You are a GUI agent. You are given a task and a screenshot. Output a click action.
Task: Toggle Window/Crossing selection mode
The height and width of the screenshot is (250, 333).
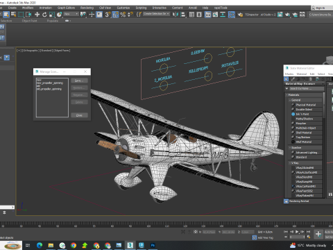click(x=28, y=15)
